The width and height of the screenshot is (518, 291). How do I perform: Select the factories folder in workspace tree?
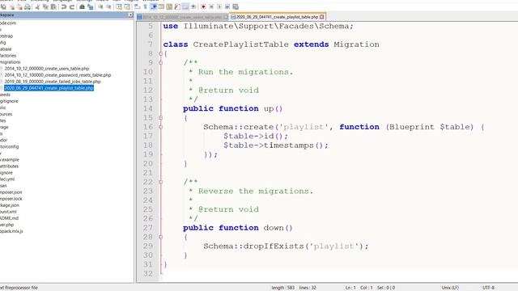click(8, 56)
